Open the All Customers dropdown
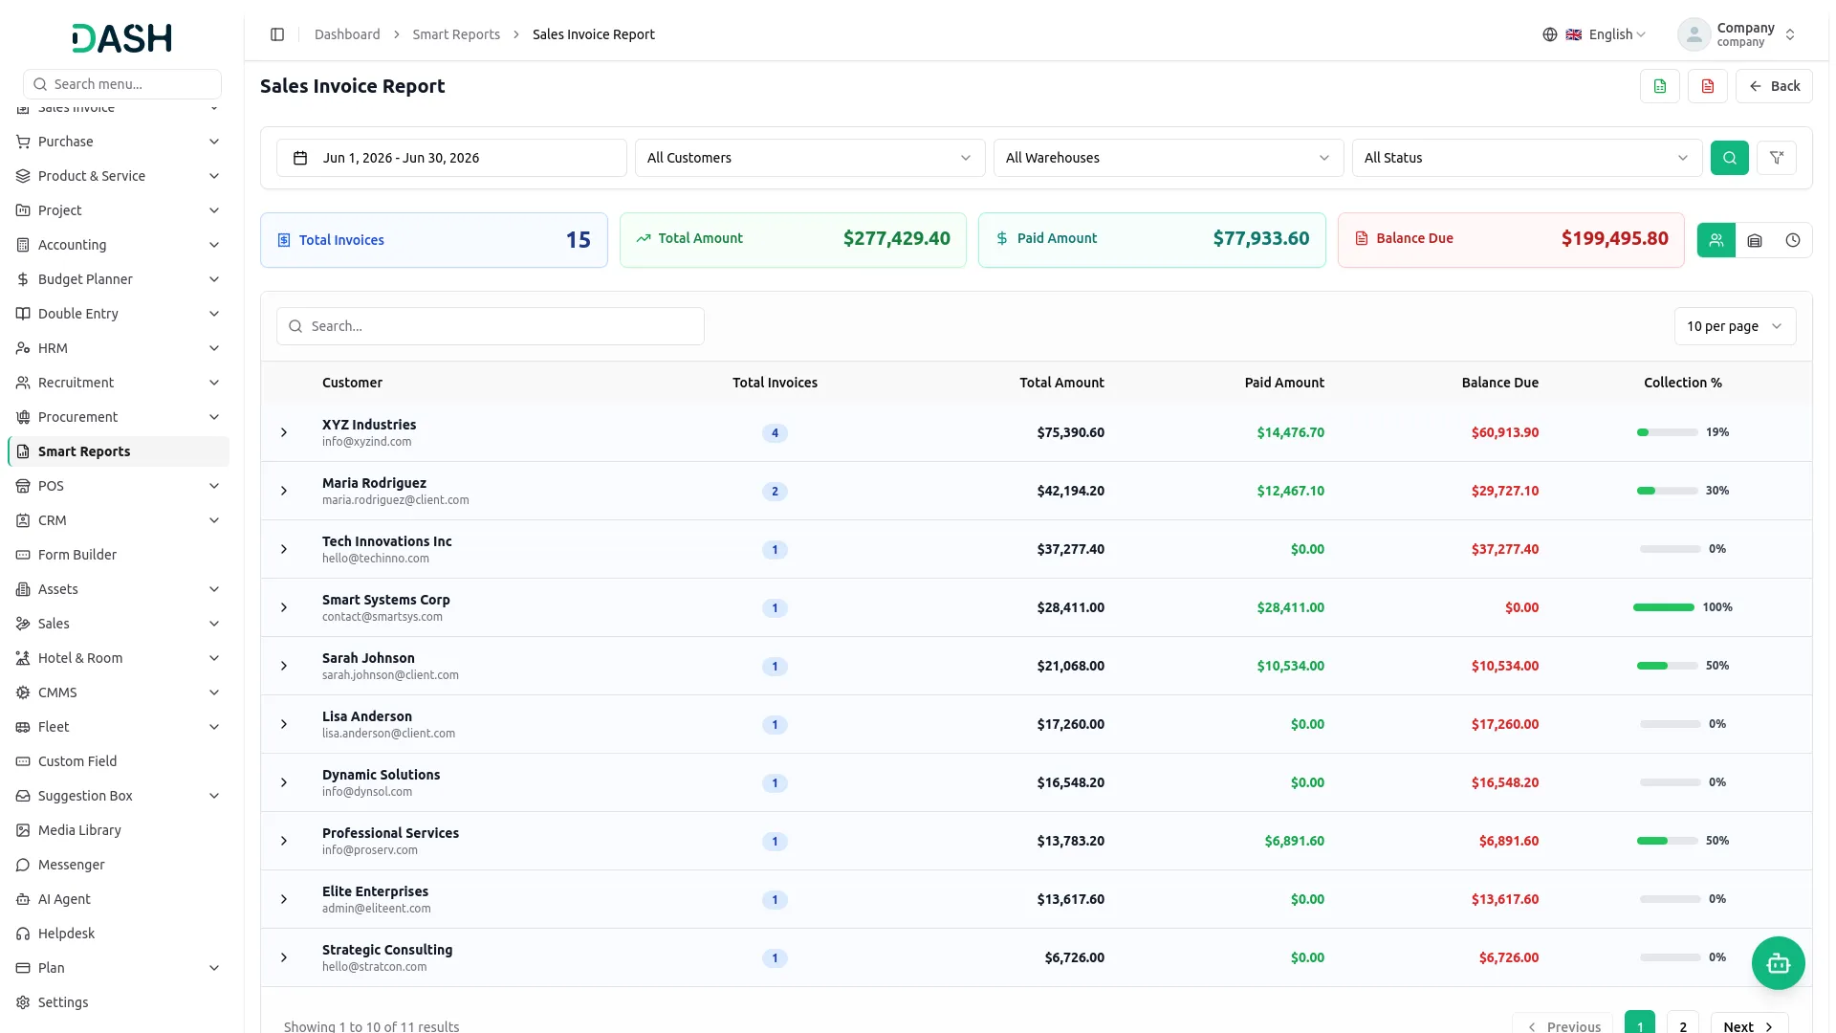Image resolution: width=1836 pixels, height=1033 pixels. (x=810, y=158)
